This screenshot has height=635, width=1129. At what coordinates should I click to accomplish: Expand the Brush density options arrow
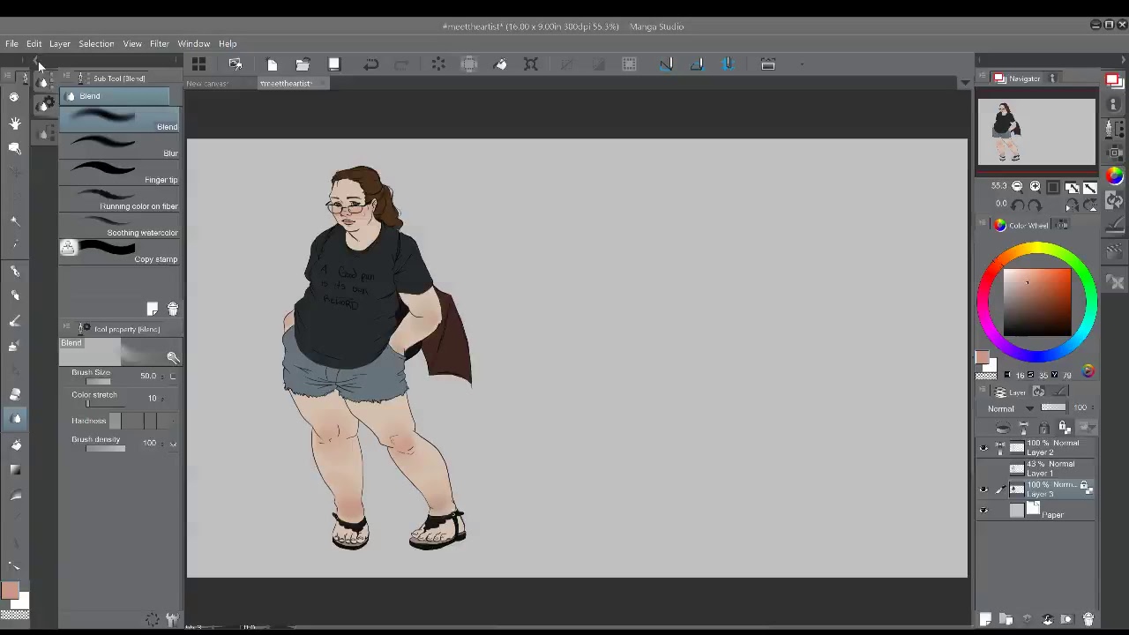(173, 444)
